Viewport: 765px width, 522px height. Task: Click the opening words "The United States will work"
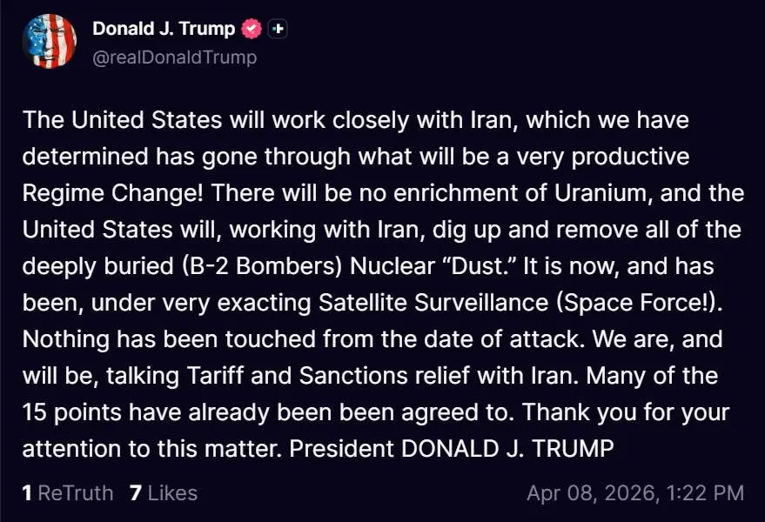tap(144, 119)
